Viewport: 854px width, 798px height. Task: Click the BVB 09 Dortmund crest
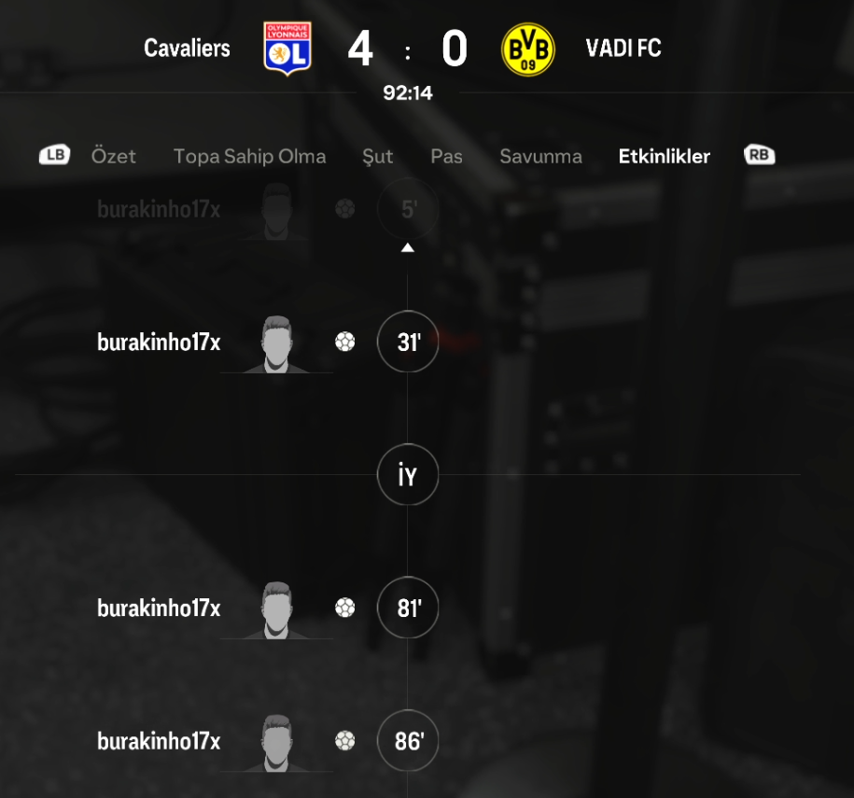pyautogui.click(x=527, y=49)
